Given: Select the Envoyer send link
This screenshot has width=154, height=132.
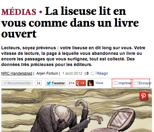Looking at the screenshot, I should click(x=145, y=83).
